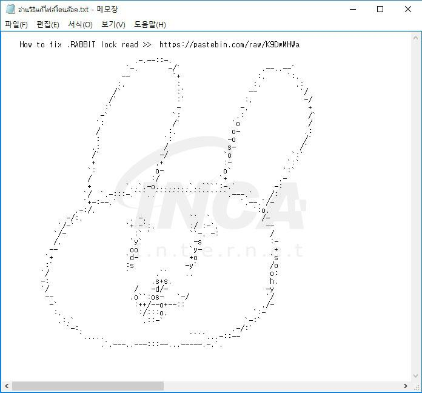This screenshot has width=422, height=393.
Task: Open the 편집(E) menu
Action: pyautogui.click(x=48, y=25)
